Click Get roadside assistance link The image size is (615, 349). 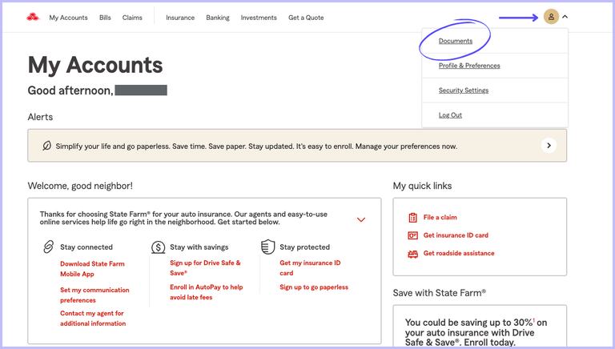[x=459, y=253]
